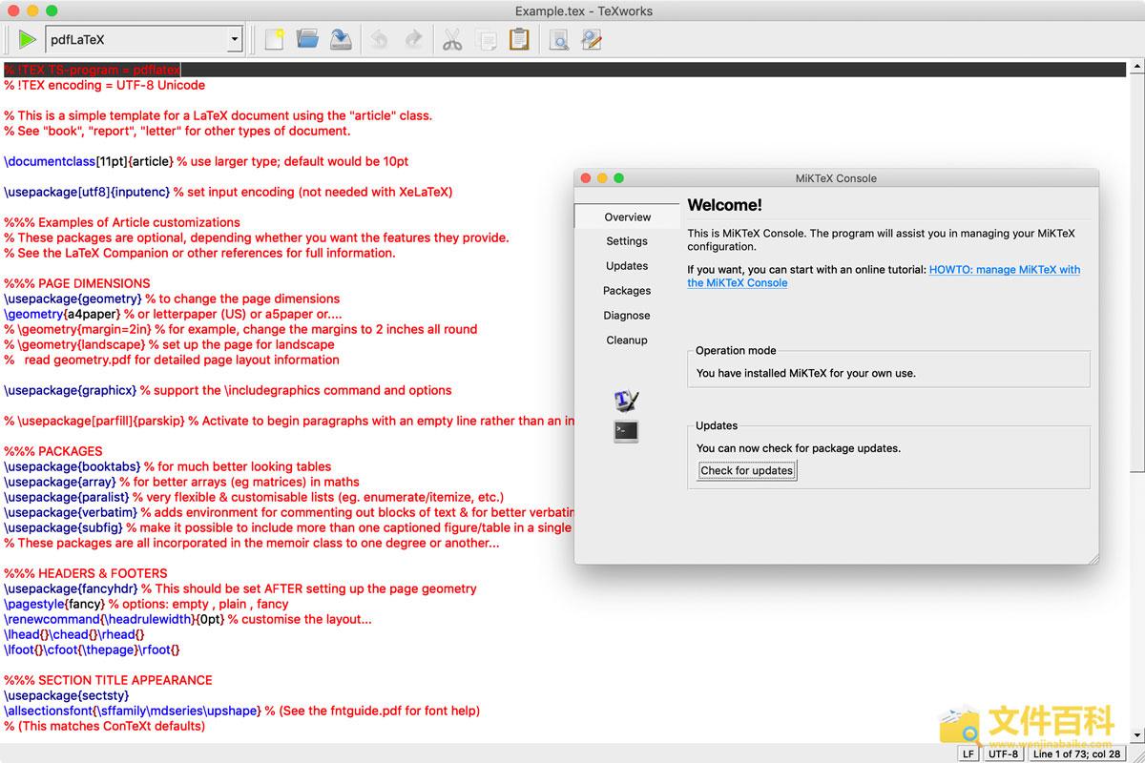1145x763 pixels.
Task: Select Cleanup in MiKTeX Console sidebar
Action: 627,340
